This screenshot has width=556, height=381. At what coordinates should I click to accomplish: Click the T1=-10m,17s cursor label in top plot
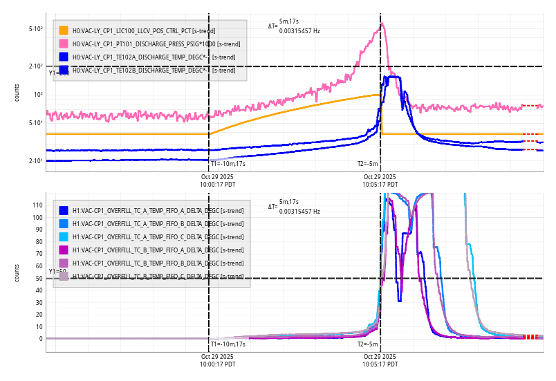click(228, 164)
